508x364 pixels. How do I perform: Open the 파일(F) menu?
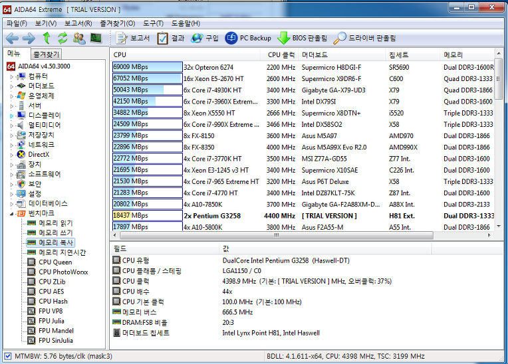pyautogui.click(x=17, y=23)
